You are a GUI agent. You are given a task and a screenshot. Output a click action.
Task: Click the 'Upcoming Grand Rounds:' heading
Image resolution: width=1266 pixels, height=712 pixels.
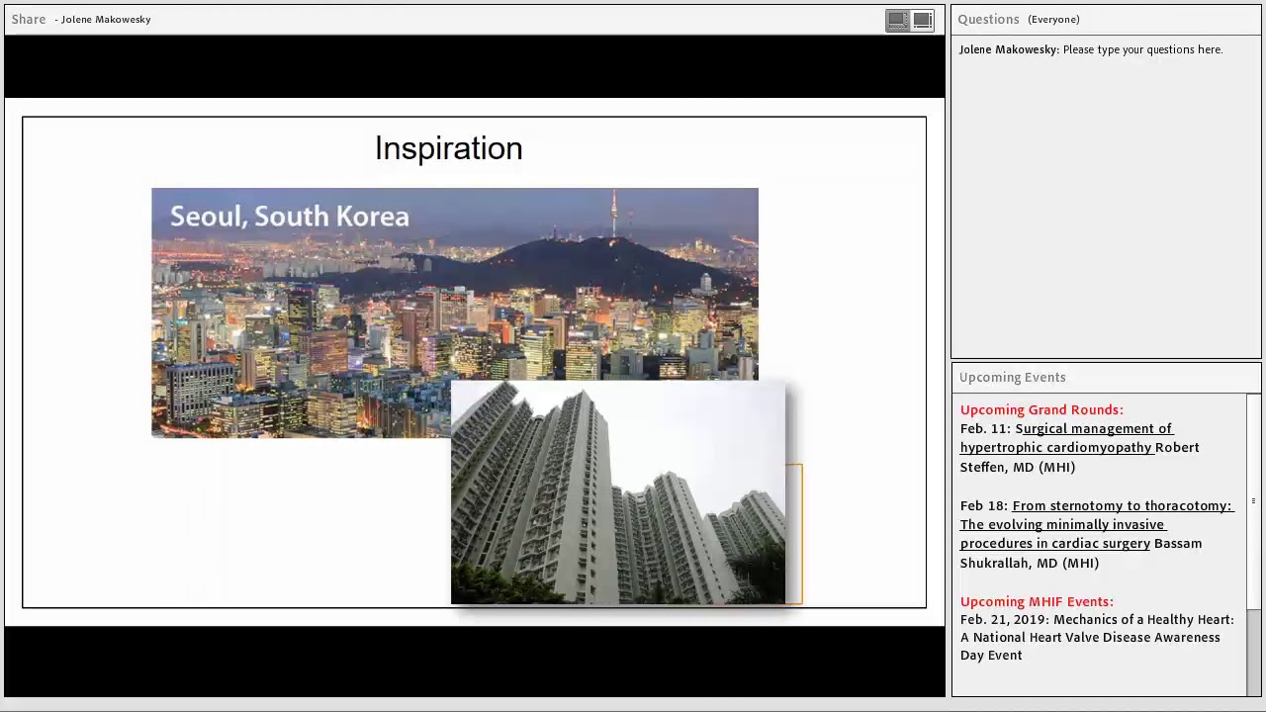pos(1041,409)
